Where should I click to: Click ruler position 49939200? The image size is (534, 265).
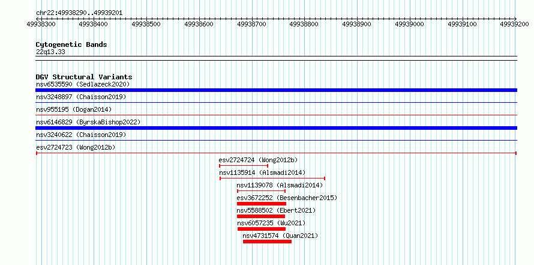(515, 24)
